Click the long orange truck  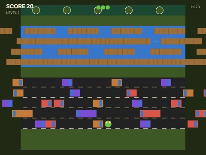[22, 114]
